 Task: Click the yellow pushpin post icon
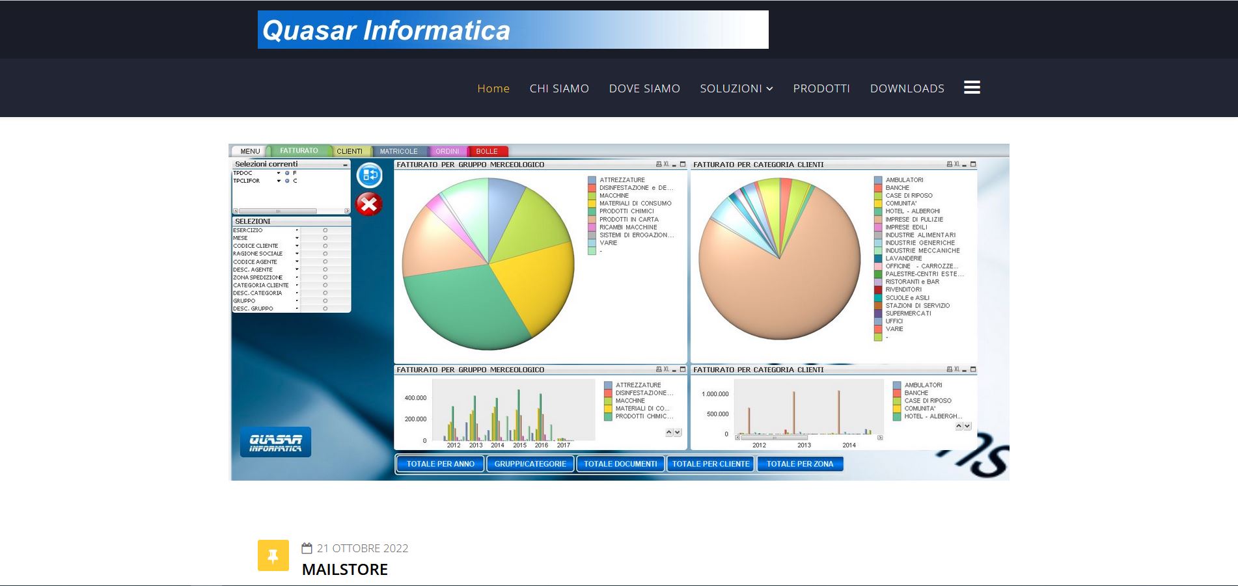coord(273,555)
